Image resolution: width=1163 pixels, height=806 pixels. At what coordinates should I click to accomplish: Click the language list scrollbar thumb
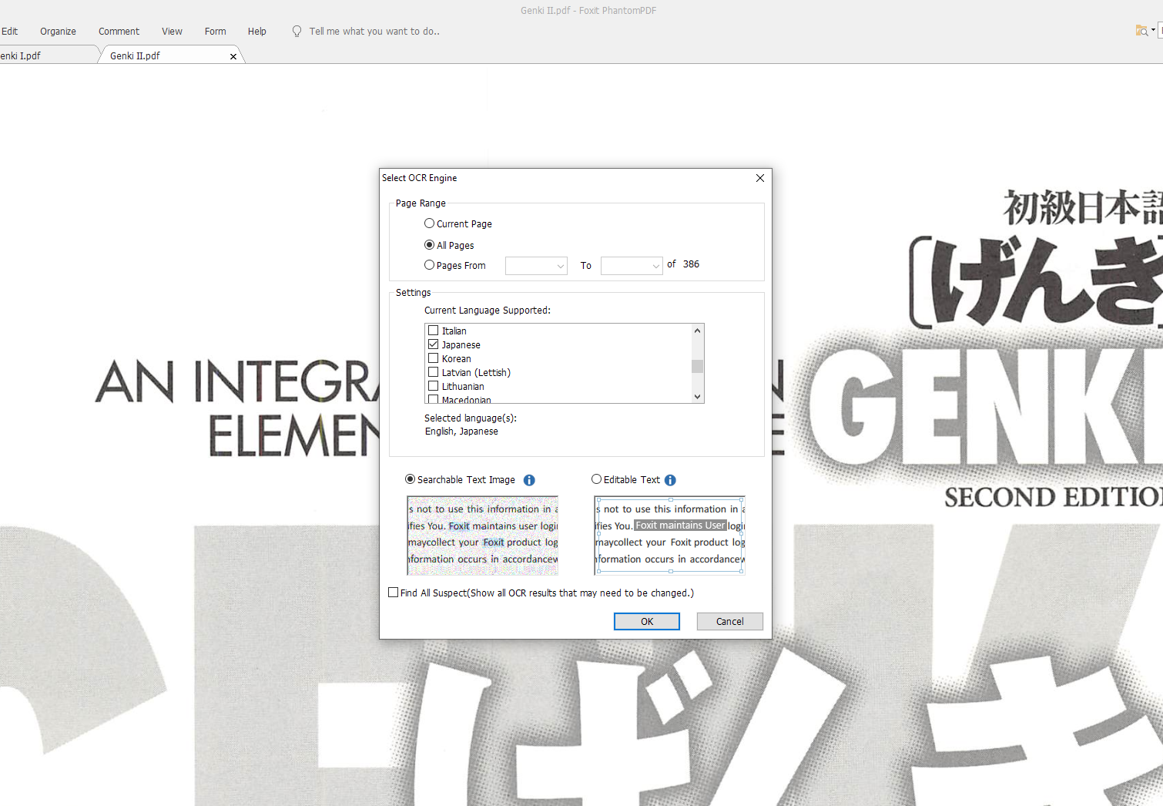click(698, 366)
